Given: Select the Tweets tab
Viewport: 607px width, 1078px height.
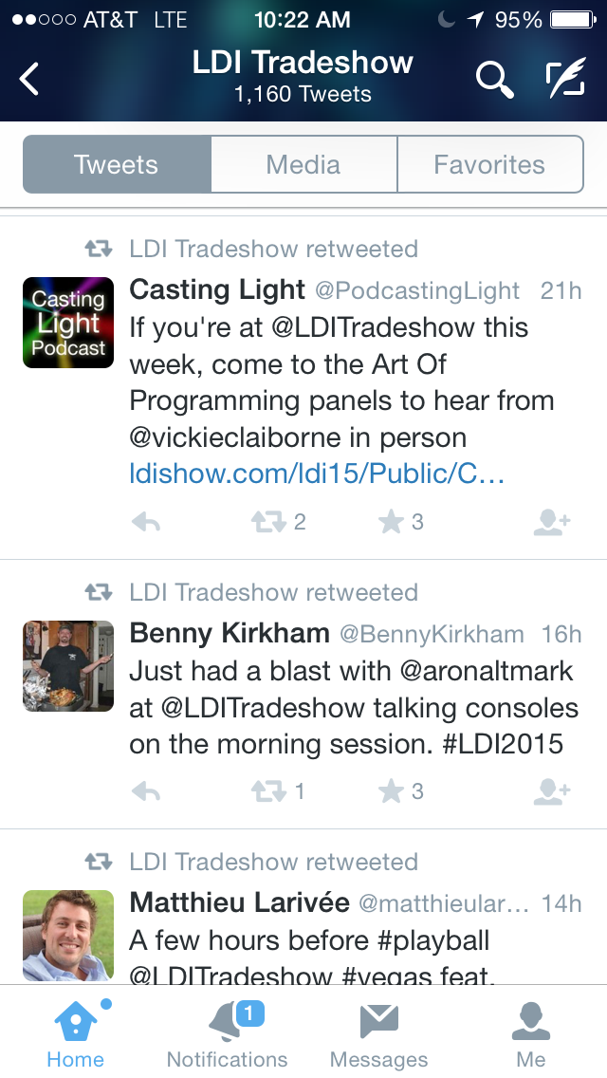Looking at the screenshot, I should coord(117,164).
